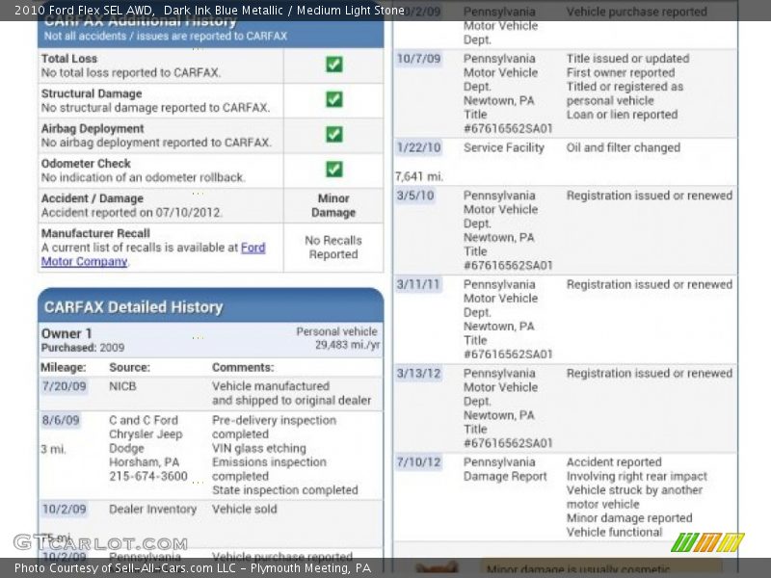Click the green checkmark for Structural Damage

(x=333, y=99)
